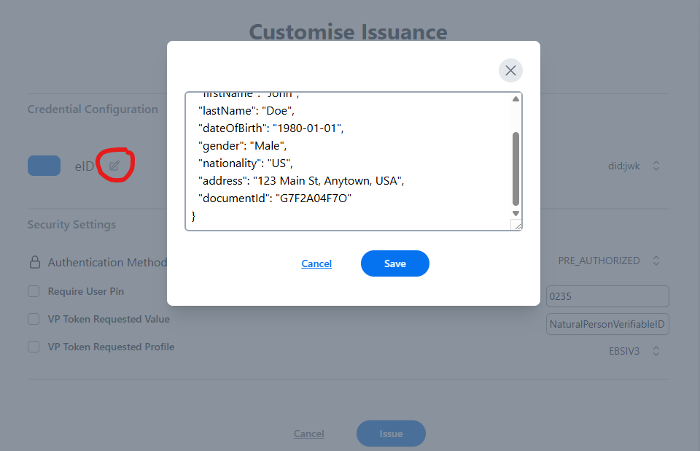Dismiss the modal using the X icon
This screenshot has width=700, height=451.
click(510, 70)
